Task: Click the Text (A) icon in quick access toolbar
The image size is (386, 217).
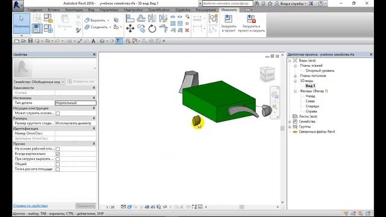Action: [93, 41]
